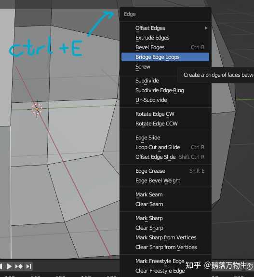The height and width of the screenshot is (277, 254).
Task: Select the Screw menu entry
Action: 165,67
